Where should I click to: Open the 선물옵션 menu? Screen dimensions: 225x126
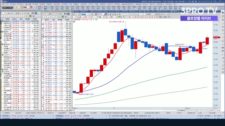76,4
